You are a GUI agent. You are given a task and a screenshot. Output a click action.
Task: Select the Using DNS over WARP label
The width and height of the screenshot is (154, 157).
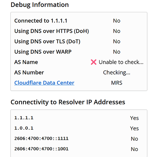click(x=43, y=52)
